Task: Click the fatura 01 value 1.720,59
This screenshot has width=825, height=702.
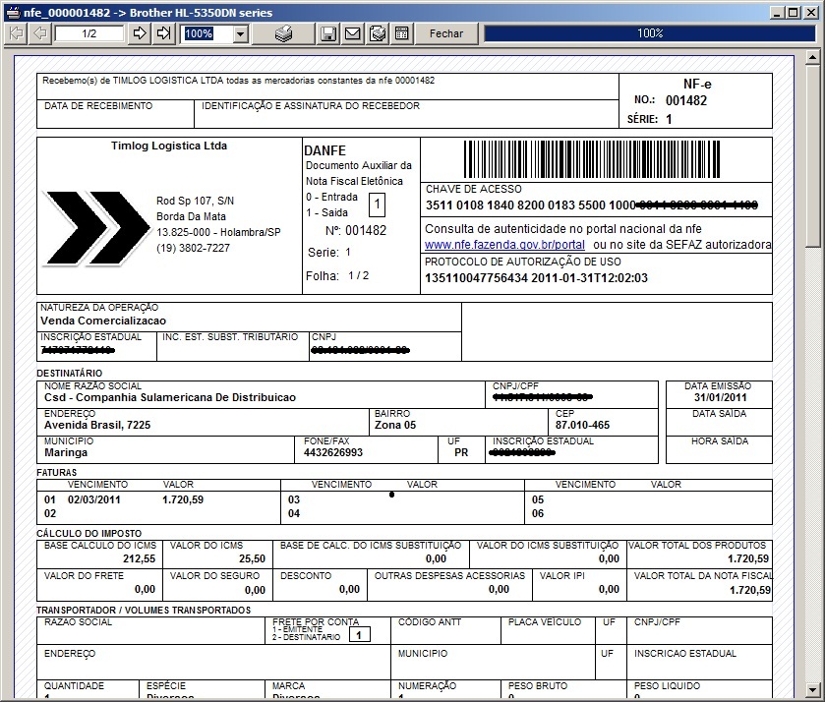Action: [183, 499]
